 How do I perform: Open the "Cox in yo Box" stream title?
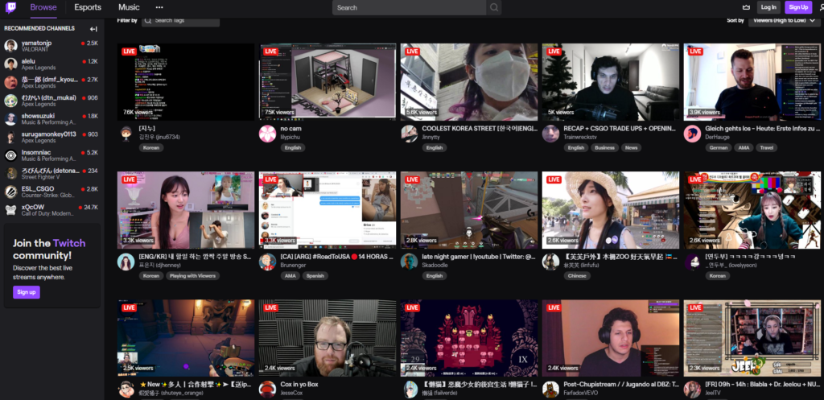(299, 385)
